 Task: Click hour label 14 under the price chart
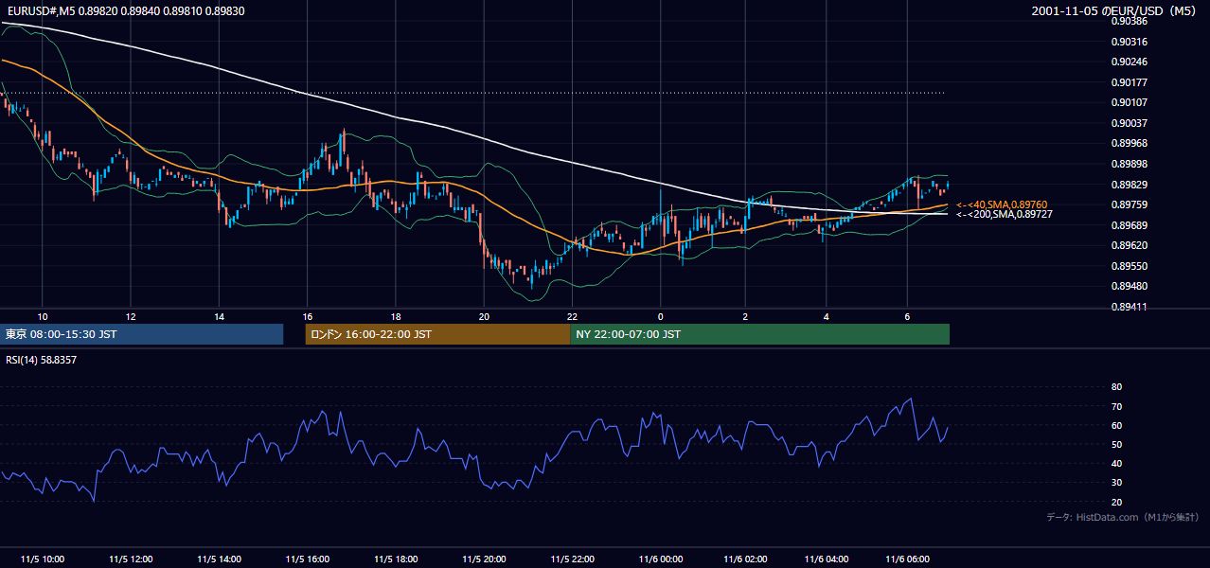220,316
